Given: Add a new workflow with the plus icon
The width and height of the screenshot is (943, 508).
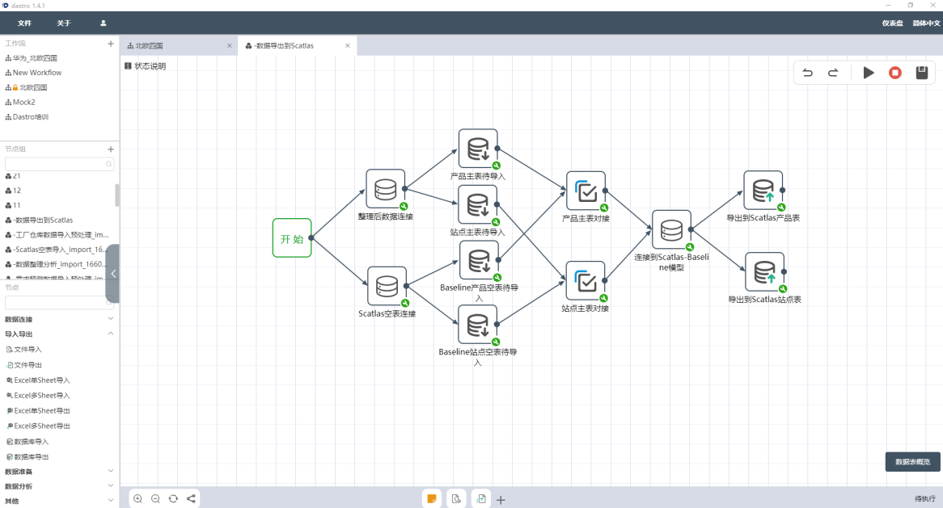Looking at the screenshot, I should (111, 44).
